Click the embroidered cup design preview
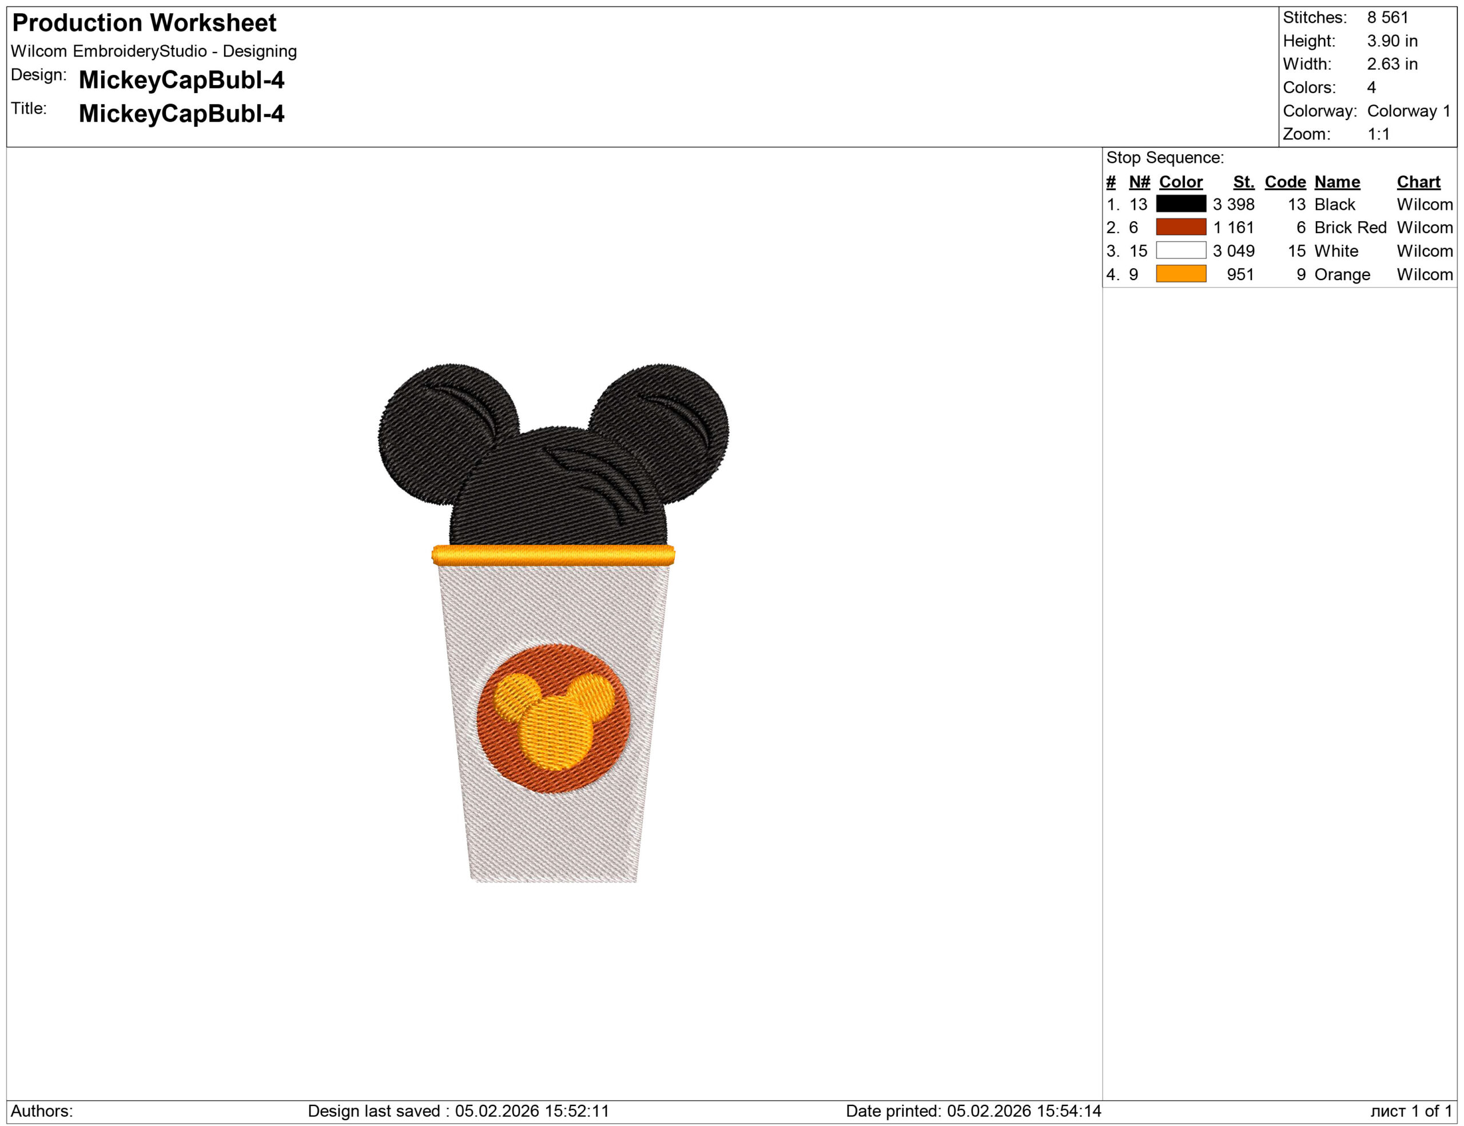 pos(554,623)
